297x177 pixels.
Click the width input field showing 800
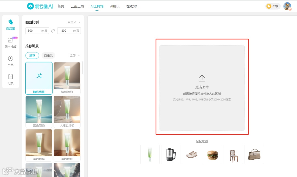click(37, 31)
